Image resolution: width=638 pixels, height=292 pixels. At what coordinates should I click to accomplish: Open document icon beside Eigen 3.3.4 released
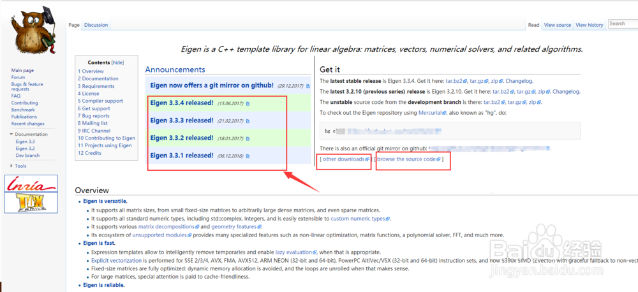(248, 104)
